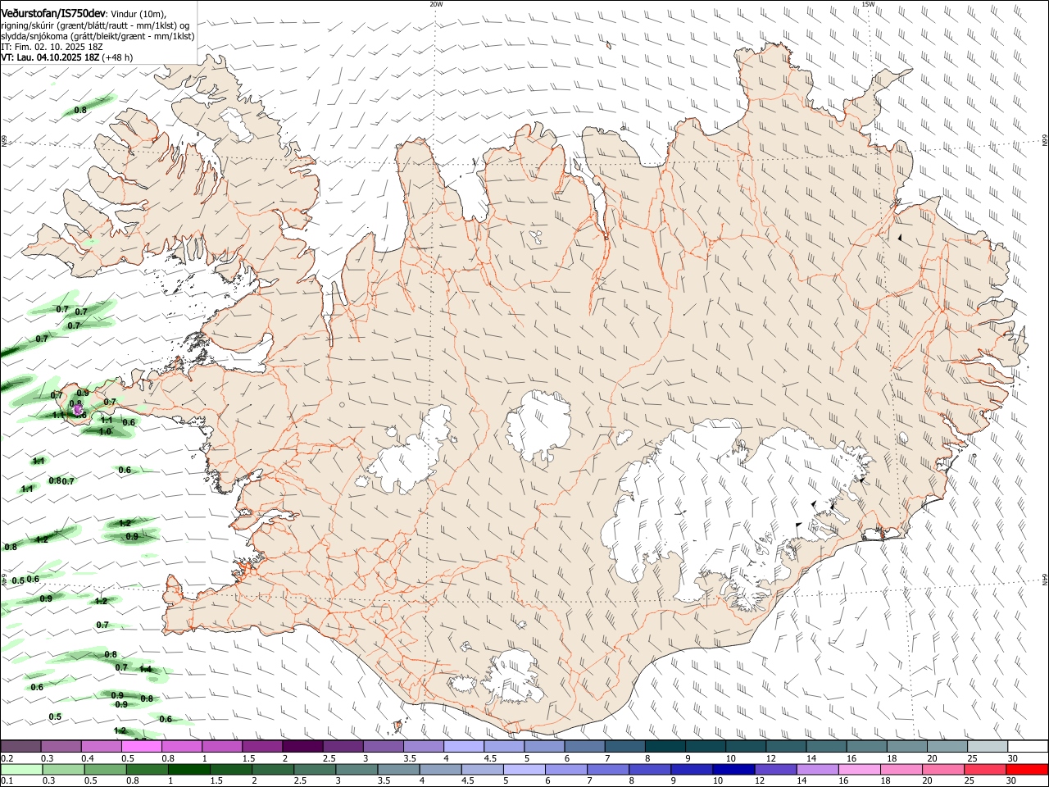Click the rigning/skúrir legend description line

pos(95,25)
